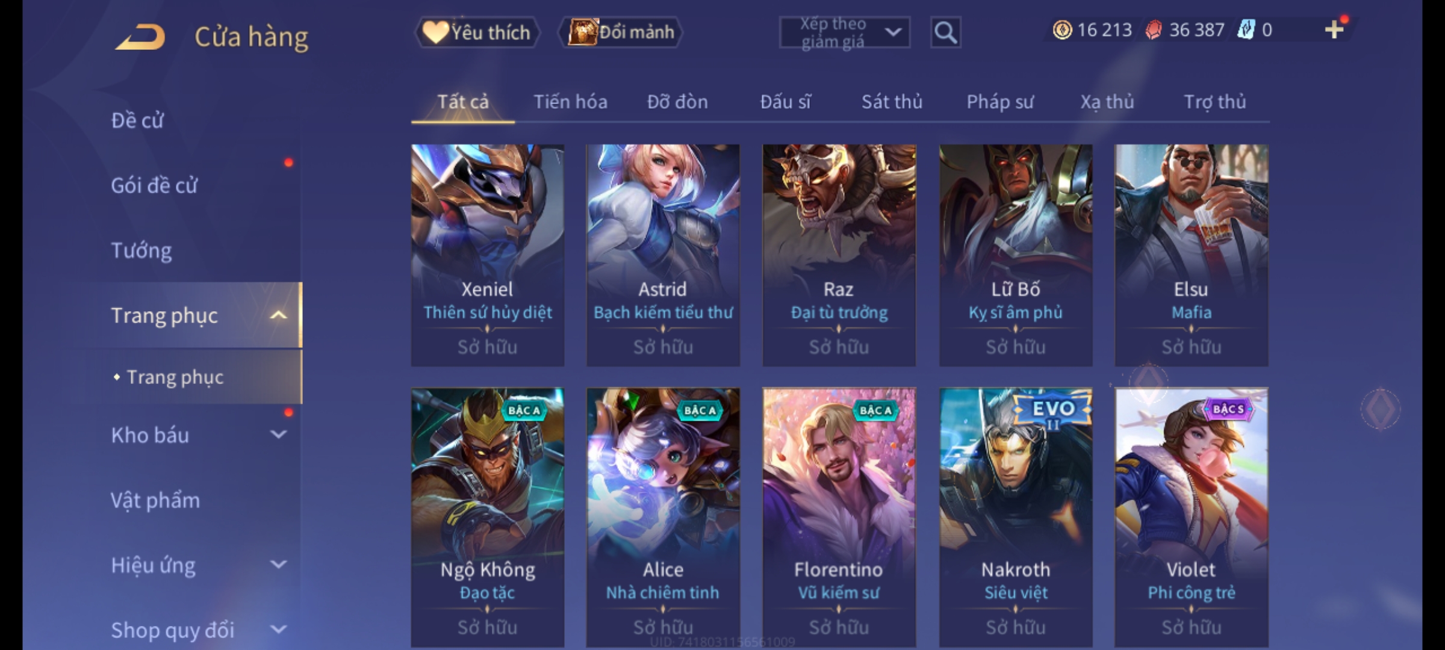Open the Xeniel Thiên sứ hủy diệt skin
The width and height of the screenshot is (1445, 650).
[x=488, y=255]
